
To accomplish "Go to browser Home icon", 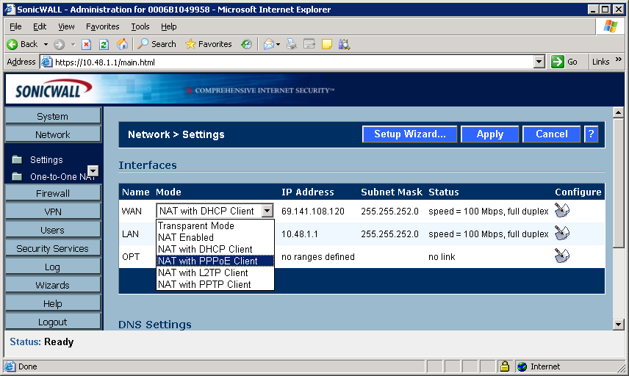I will click(122, 44).
